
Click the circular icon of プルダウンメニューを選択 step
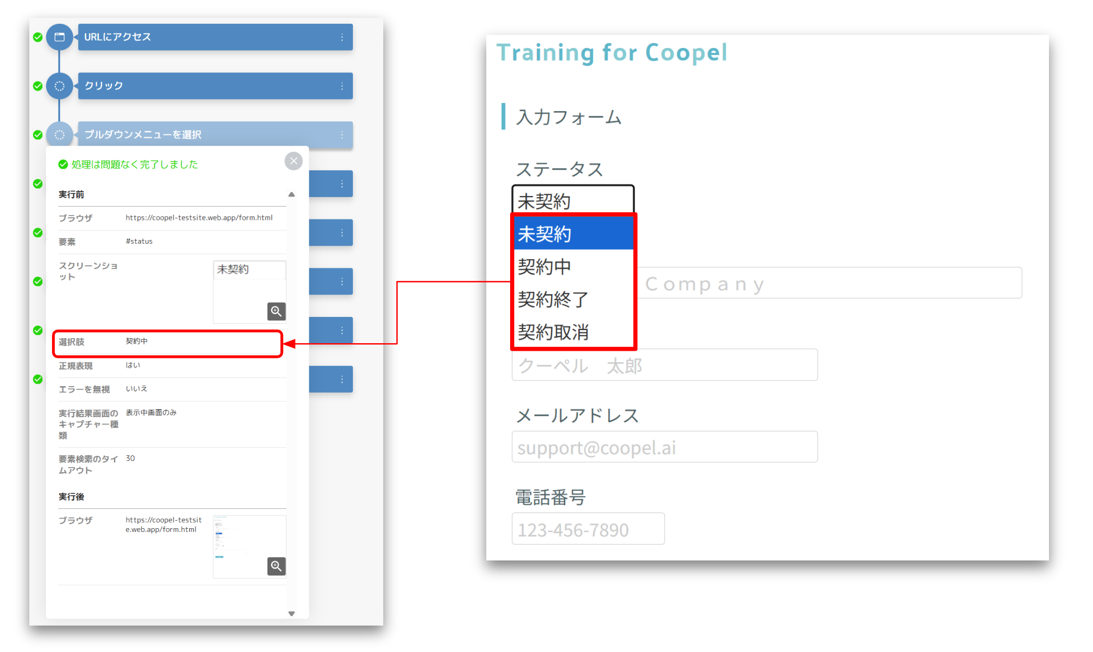[x=59, y=135]
